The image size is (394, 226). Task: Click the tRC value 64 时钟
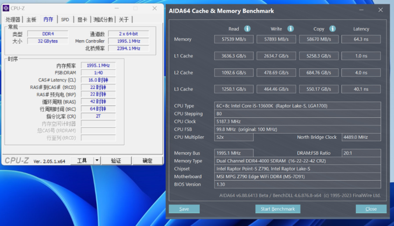pos(98,109)
